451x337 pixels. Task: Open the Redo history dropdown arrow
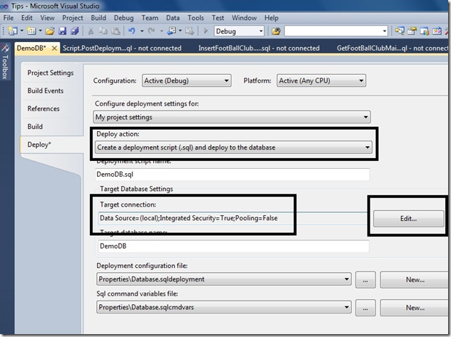pos(161,31)
